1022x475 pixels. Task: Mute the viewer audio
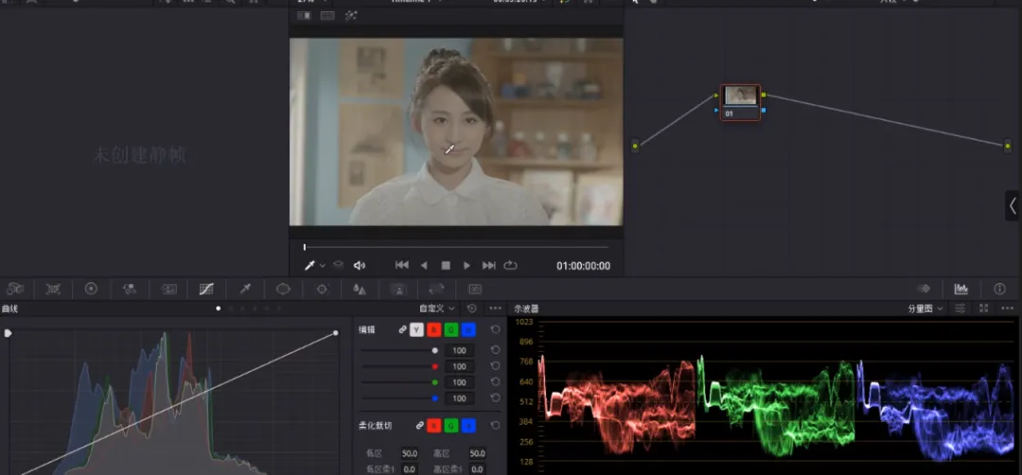click(x=360, y=265)
